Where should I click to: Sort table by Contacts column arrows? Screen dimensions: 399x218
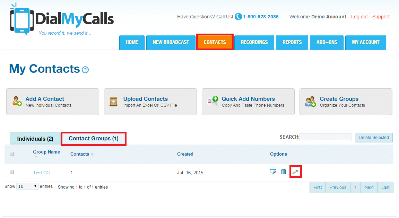click(92, 154)
